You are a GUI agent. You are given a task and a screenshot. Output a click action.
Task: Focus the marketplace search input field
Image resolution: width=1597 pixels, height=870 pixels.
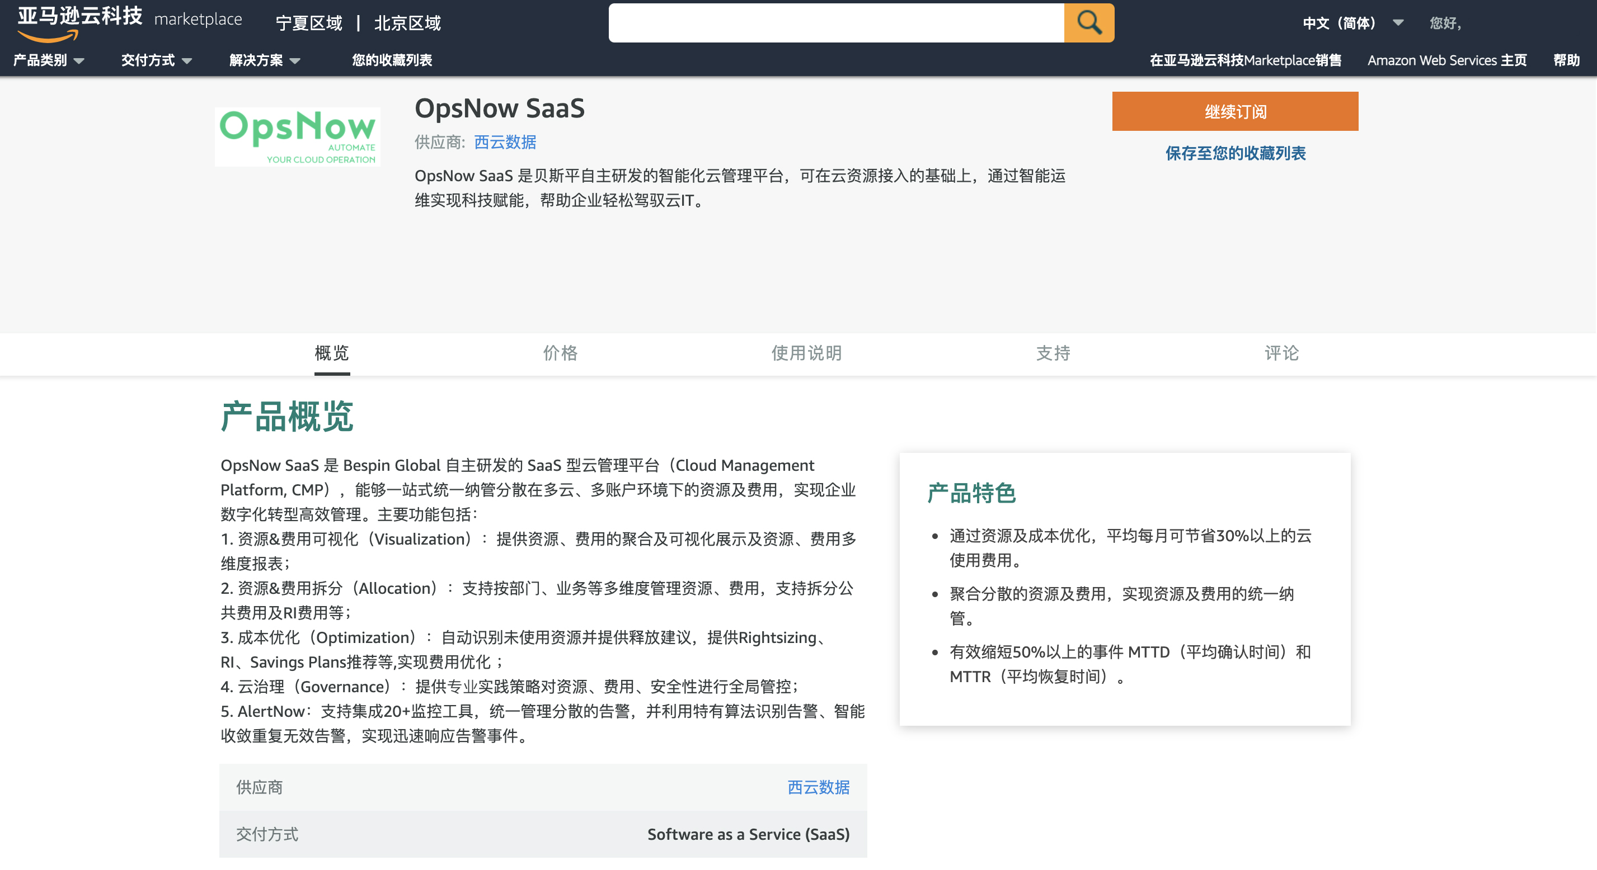click(835, 23)
